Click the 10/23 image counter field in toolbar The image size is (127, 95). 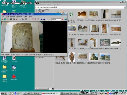click(x=56, y=20)
